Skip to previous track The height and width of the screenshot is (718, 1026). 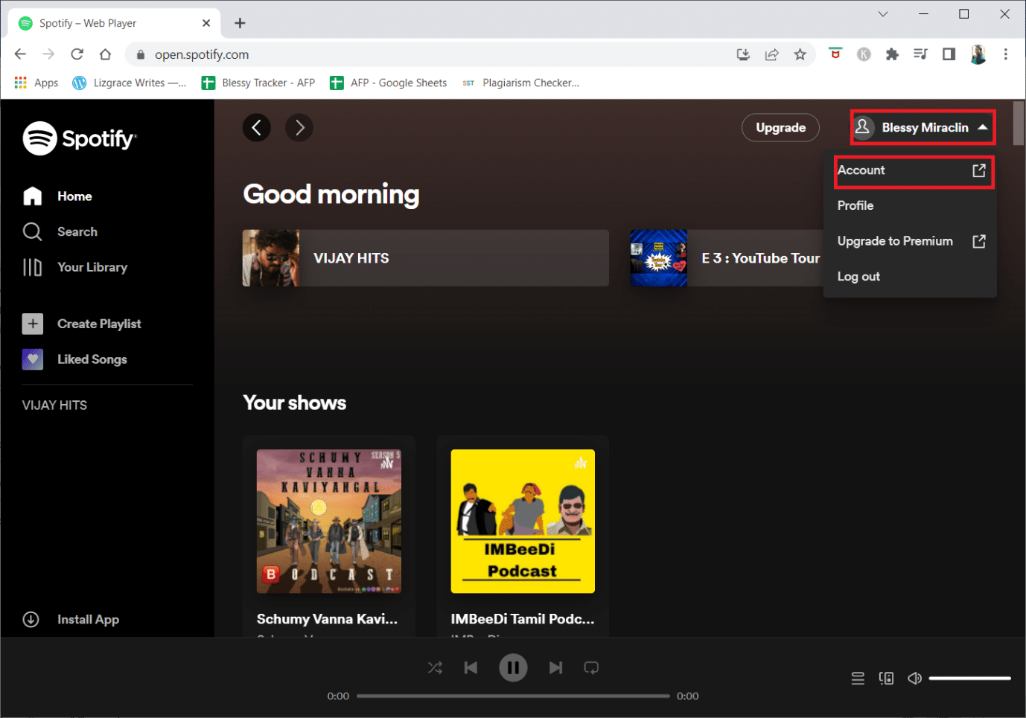[471, 668]
